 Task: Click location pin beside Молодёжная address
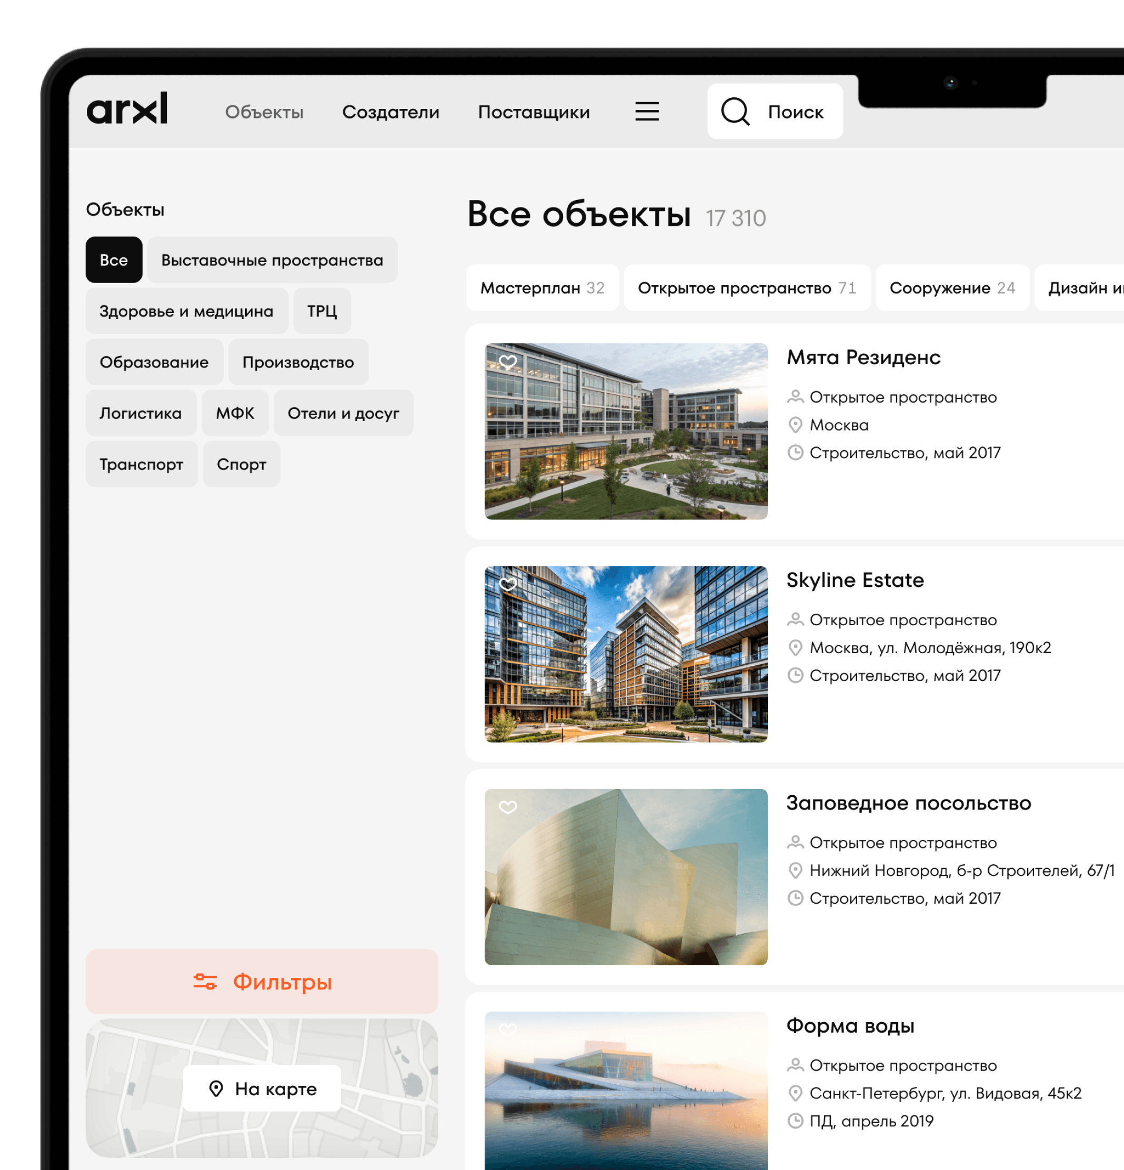[x=795, y=648]
